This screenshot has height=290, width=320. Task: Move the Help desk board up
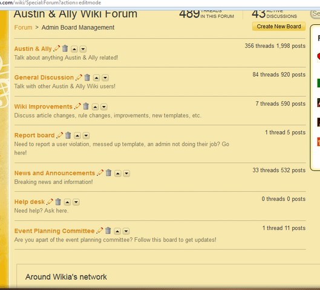pos(67,202)
